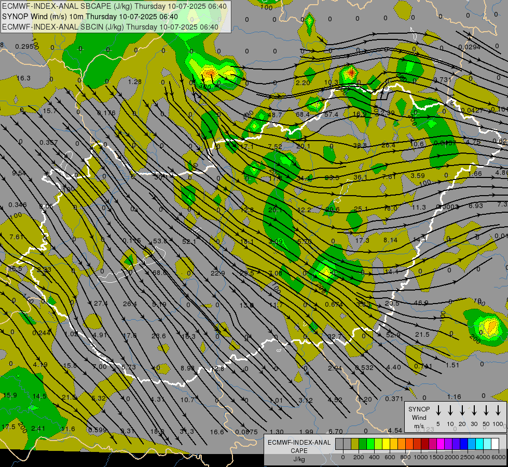Click the map value 0.532

364,367
